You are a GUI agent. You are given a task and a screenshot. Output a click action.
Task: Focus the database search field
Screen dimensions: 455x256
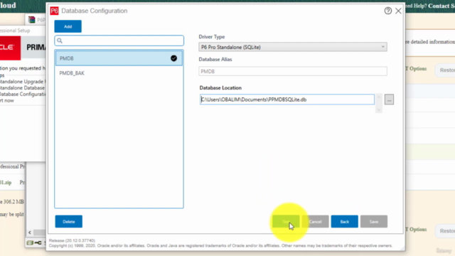click(x=119, y=41)
